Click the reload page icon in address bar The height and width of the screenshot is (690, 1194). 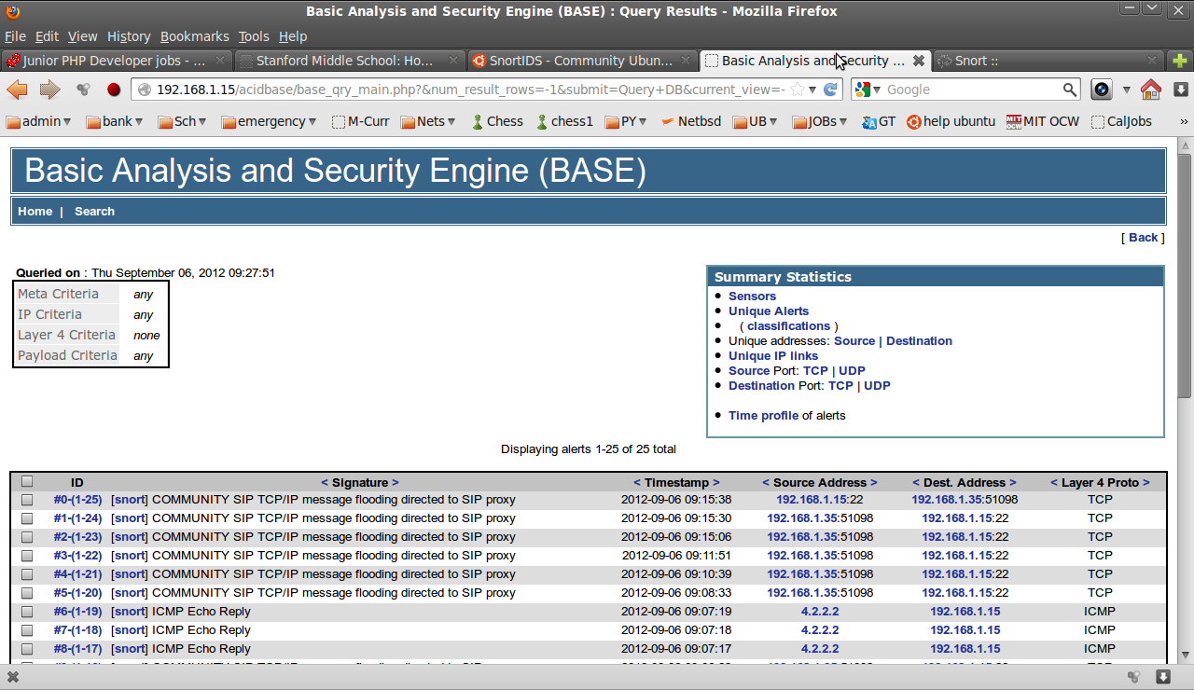pyautogui.click(x=829, y=90)
